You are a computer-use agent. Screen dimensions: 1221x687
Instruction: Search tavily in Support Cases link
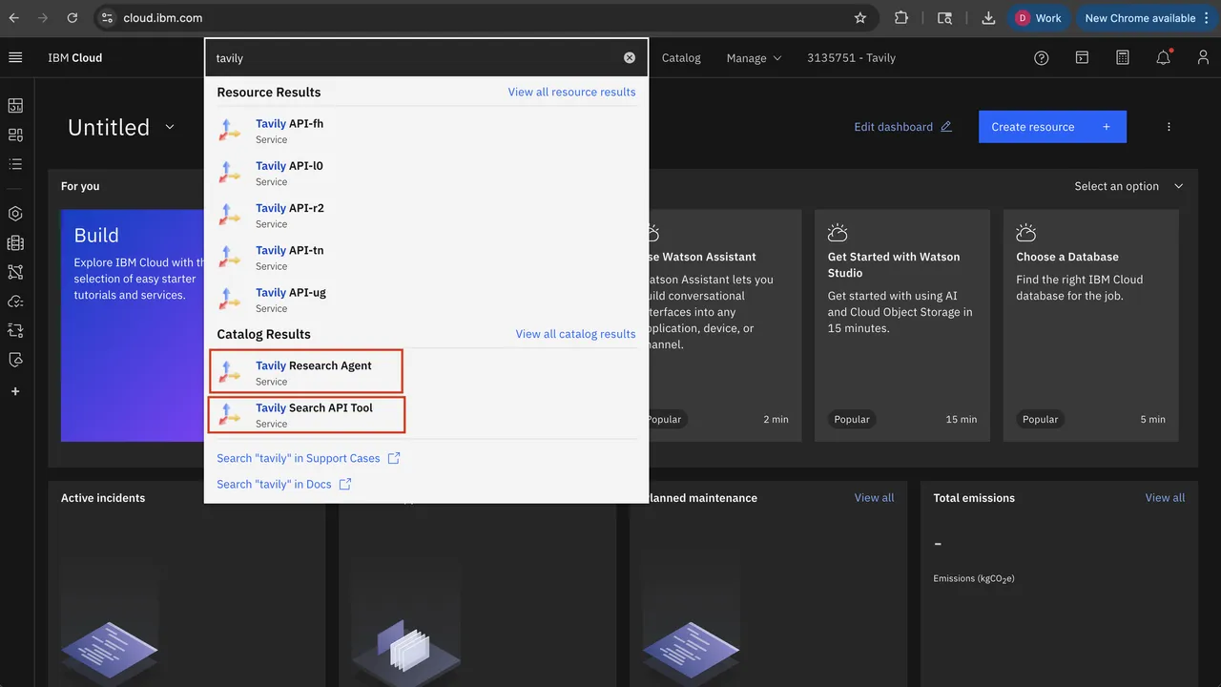tap(308, 458)
